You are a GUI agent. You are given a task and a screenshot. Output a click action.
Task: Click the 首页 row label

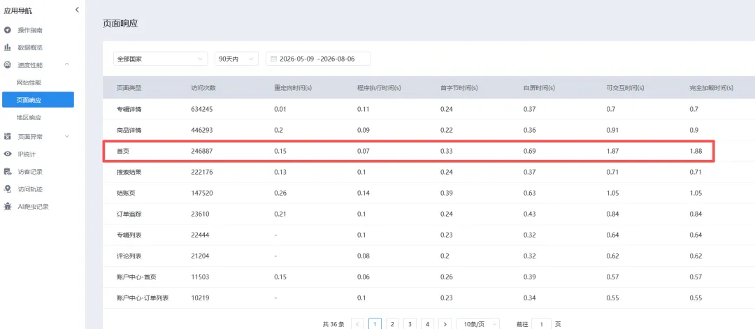123,151
